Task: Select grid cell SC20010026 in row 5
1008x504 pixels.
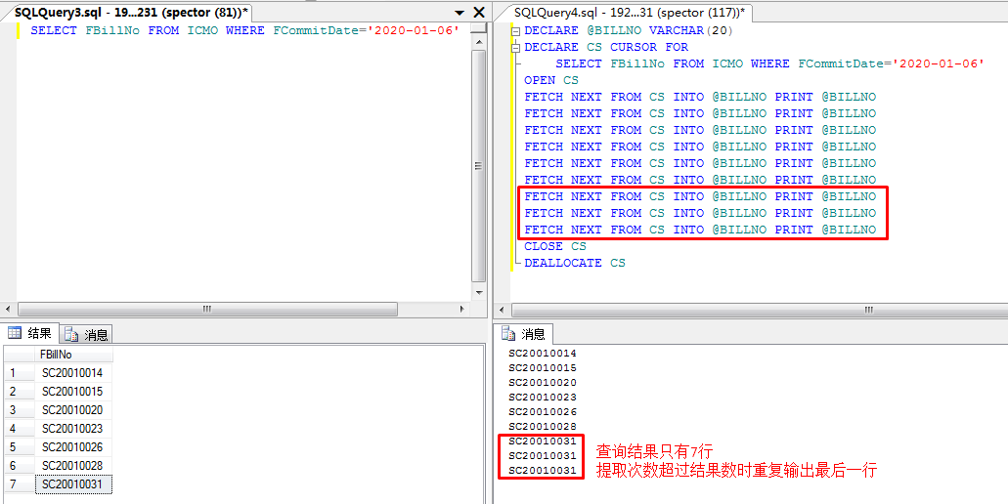Action: click(x=74, y=447)
